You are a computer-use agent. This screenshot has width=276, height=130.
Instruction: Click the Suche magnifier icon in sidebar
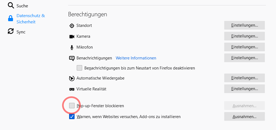(x=11, y=5)
